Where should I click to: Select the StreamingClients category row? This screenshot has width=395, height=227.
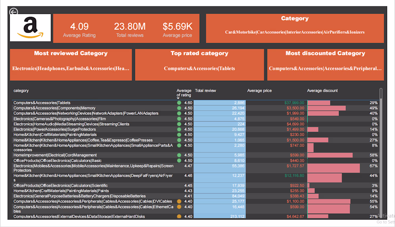pos(195,124)
